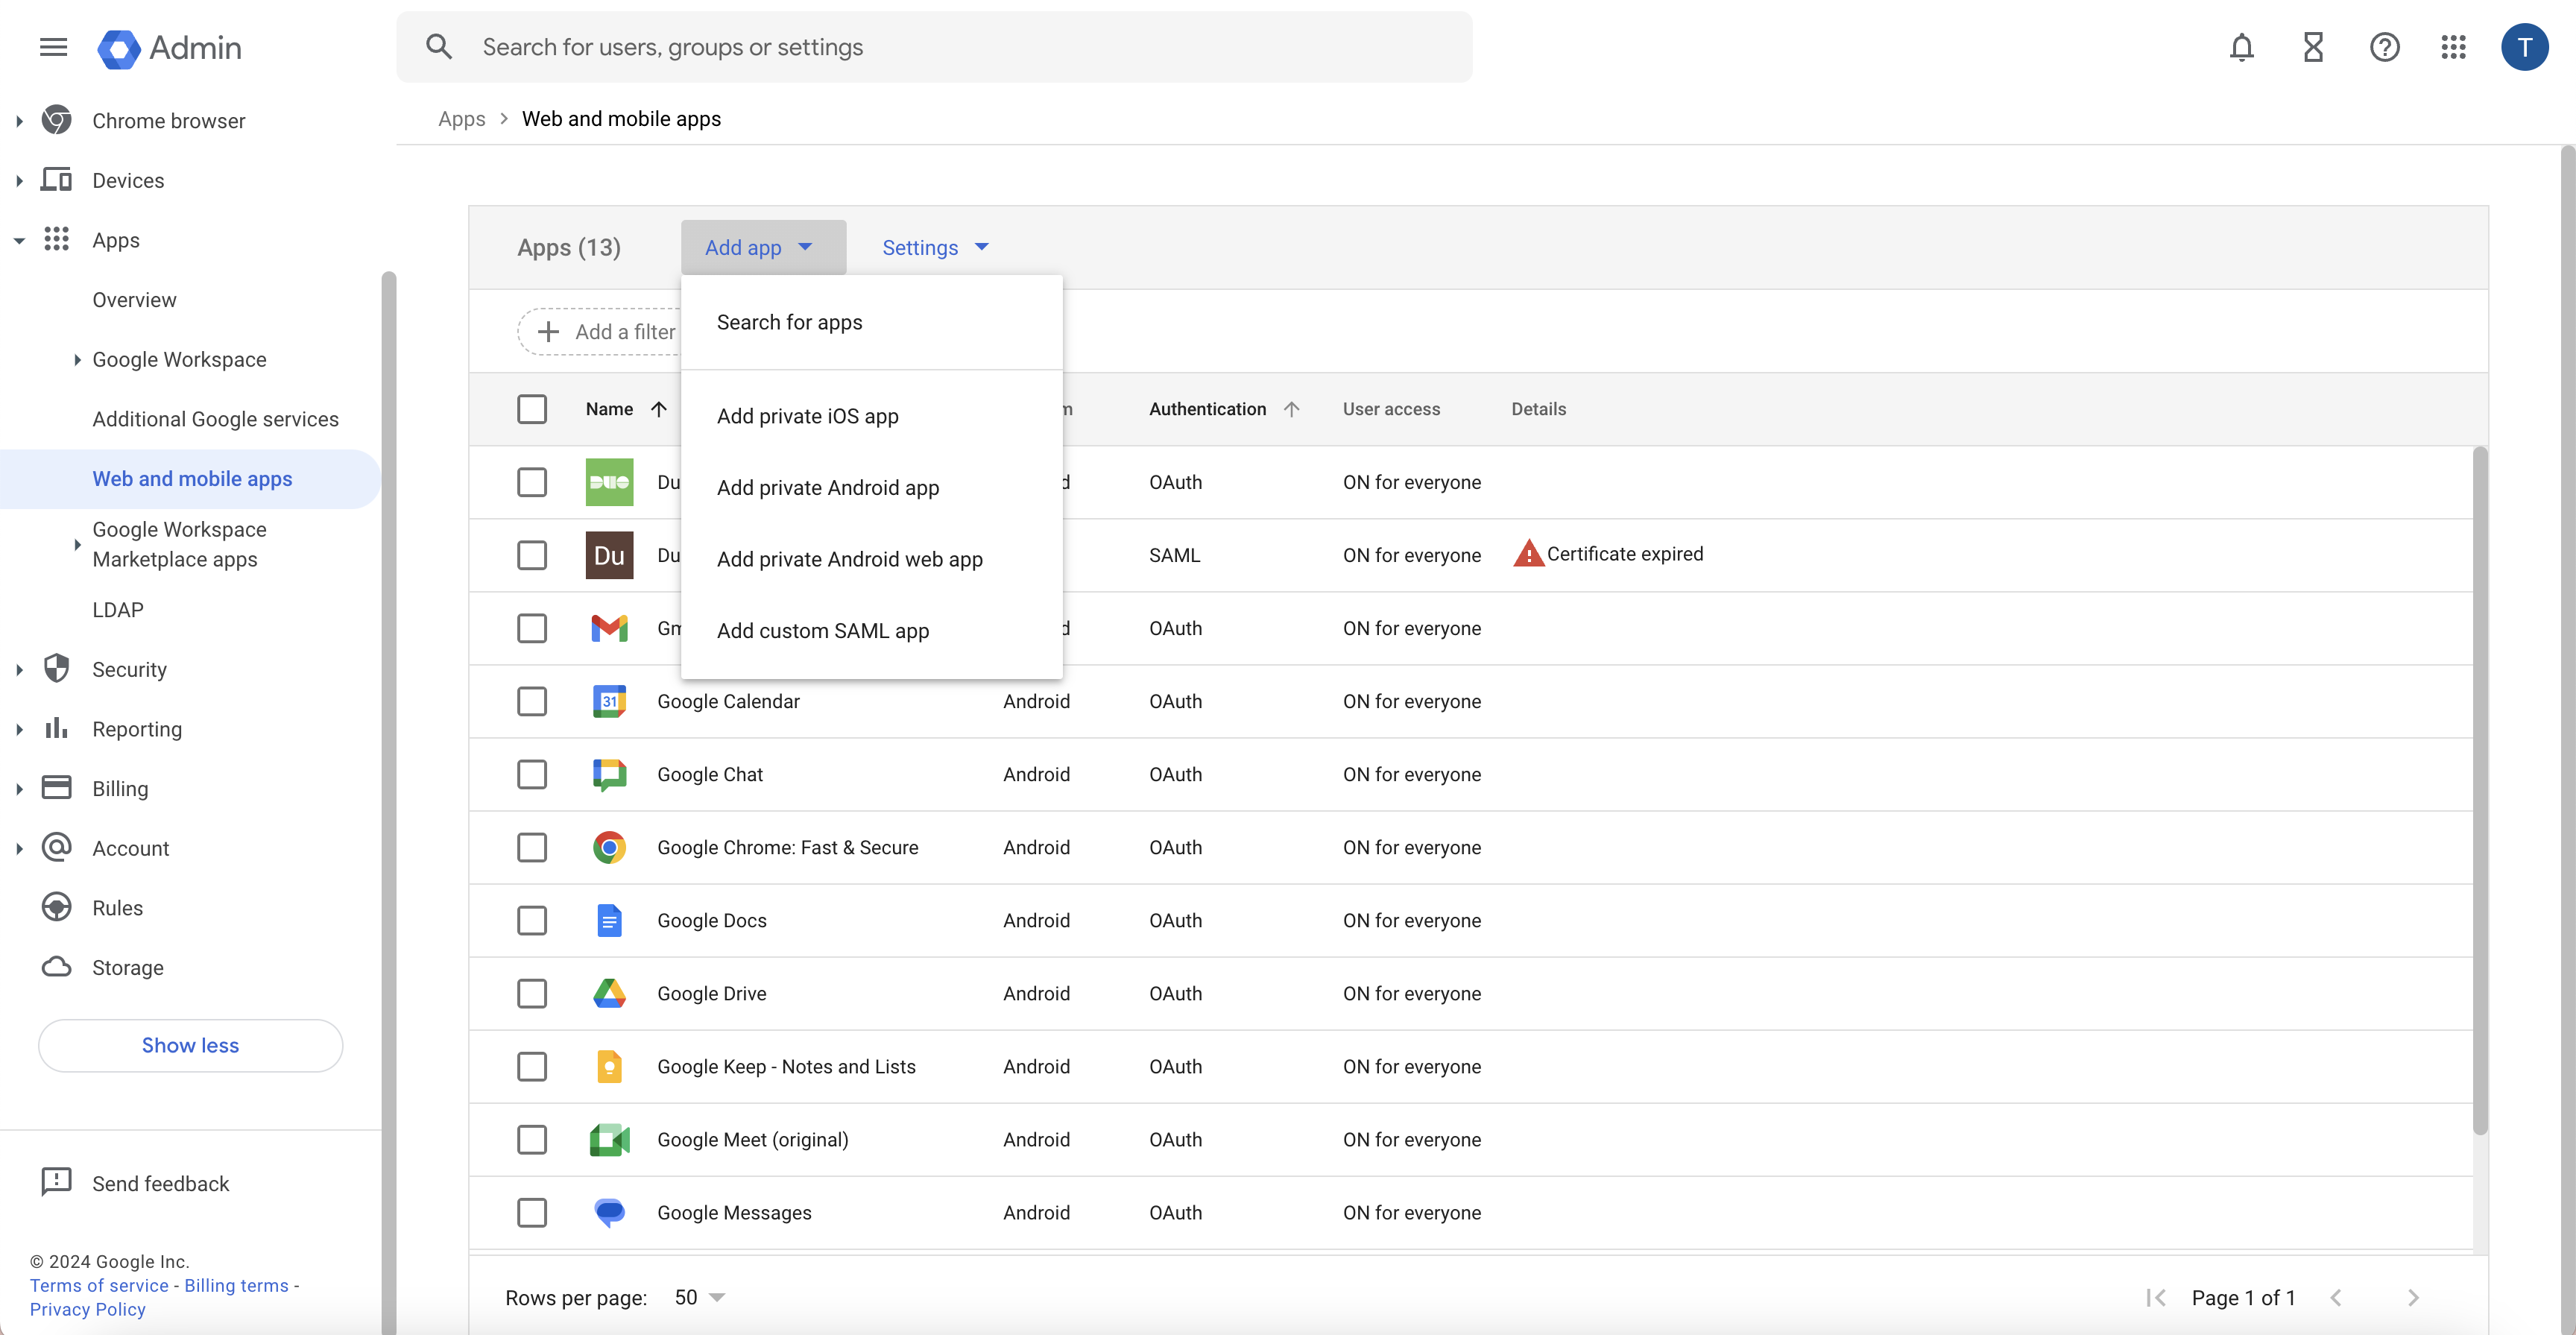Open the Settings dropdown
This screenshot has width=2576, height=1335.
tap(933, 247)
